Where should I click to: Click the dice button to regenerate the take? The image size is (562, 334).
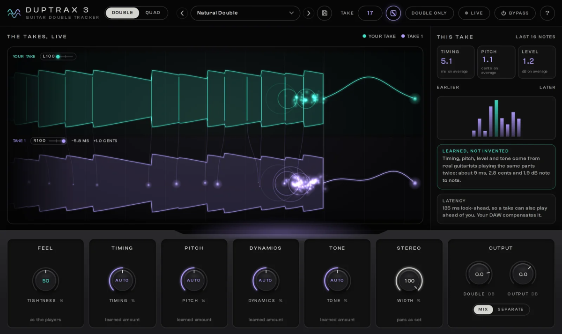point(393,13)
